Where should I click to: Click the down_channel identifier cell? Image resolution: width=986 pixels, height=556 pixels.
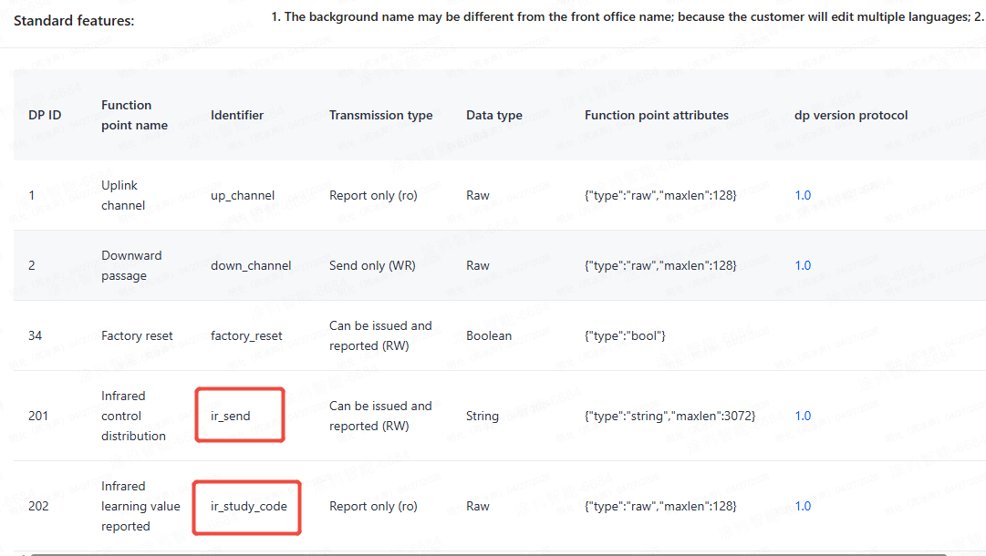(x=251, y=265)
